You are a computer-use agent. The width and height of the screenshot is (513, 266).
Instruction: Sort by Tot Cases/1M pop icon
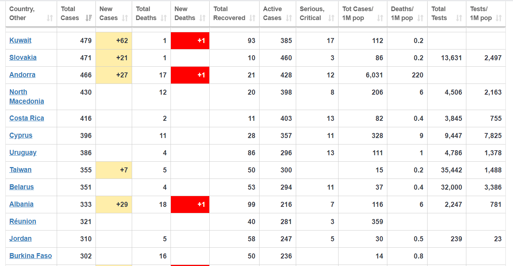[x=380, y=18]
